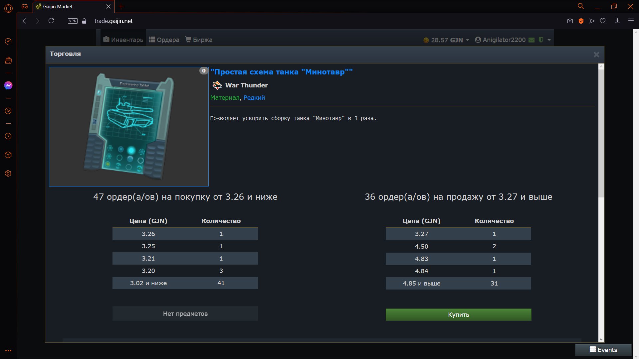
Task: Open History clock icon in sidebar
Action: 8,136
